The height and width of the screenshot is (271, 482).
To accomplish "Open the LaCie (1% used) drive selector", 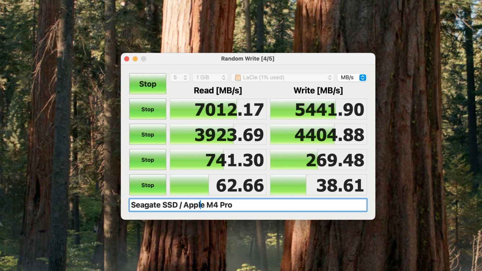I will [283, 77].
